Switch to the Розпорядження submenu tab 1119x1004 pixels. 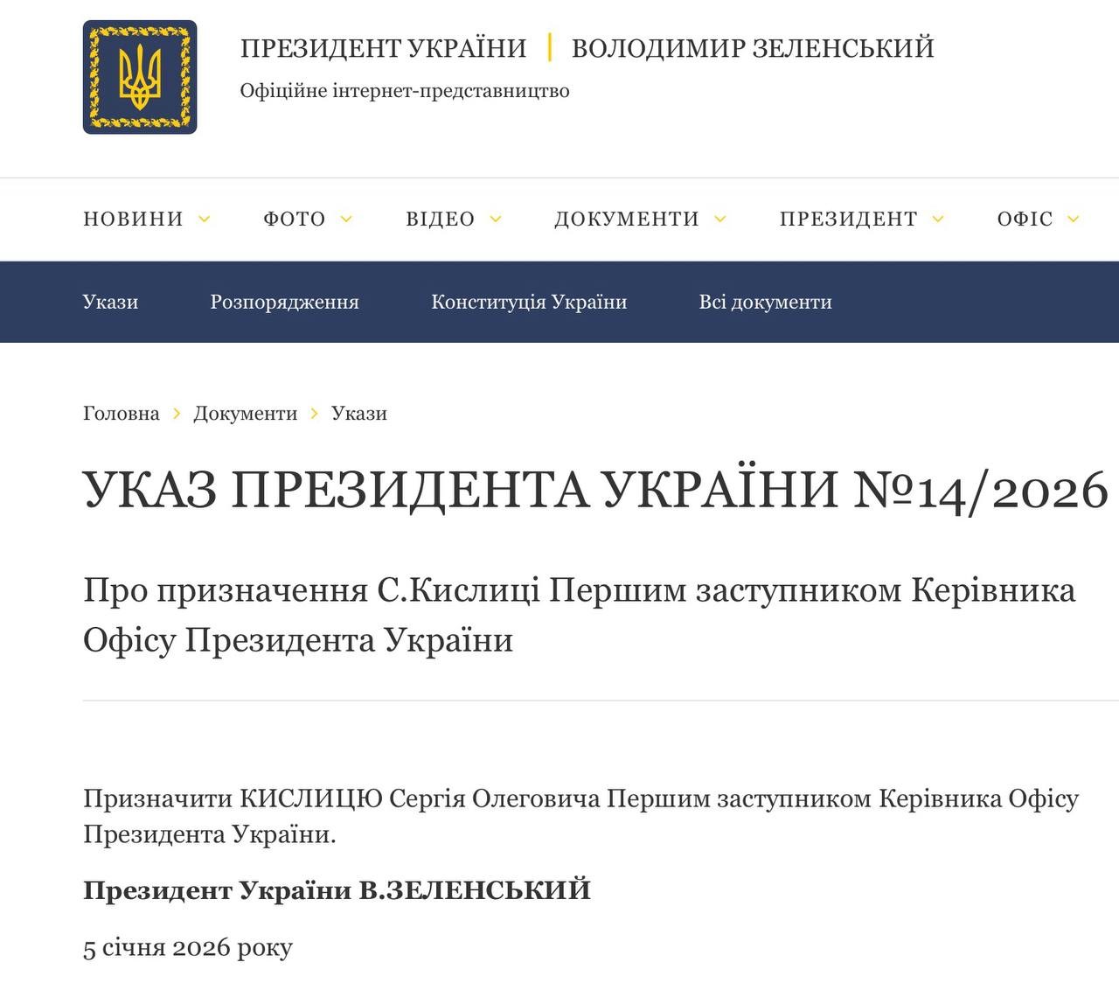[284, 302]
